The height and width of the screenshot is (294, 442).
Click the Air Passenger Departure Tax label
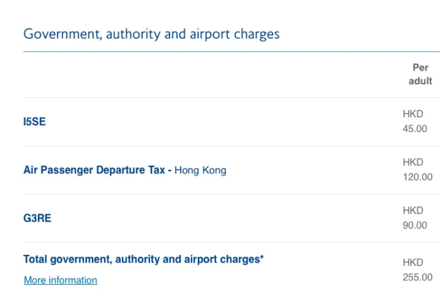click(x=94, y=170)
